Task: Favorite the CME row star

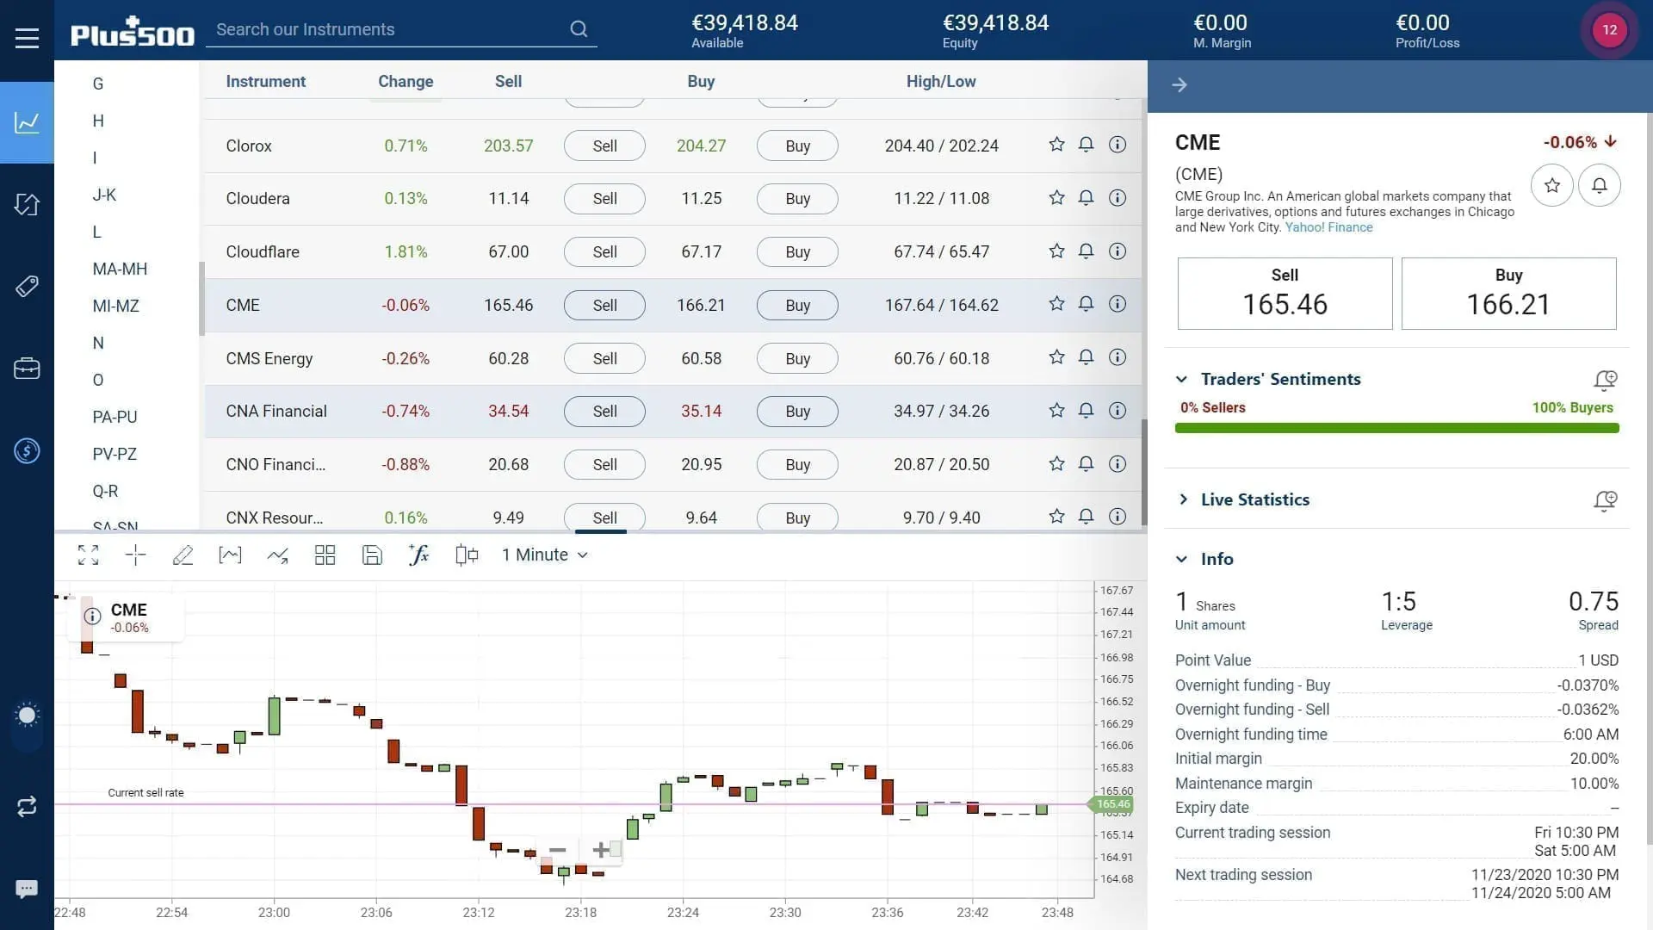Action: [x=1056, y=304]
